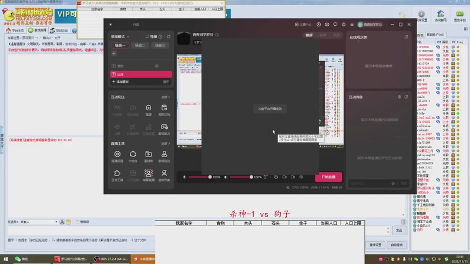Select the 场景二 scene tab
The height and width of the screenshot is (264, 470).
pyautogui.click(x=140, y=46)
